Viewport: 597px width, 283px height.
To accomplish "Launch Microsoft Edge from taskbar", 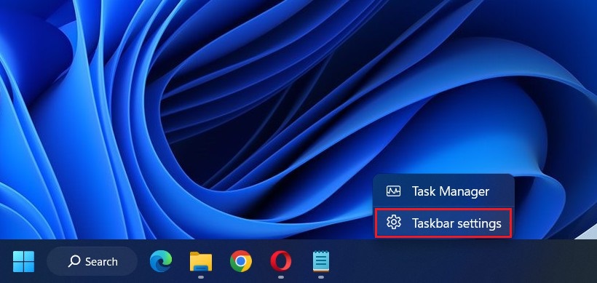I will point(161,262).
